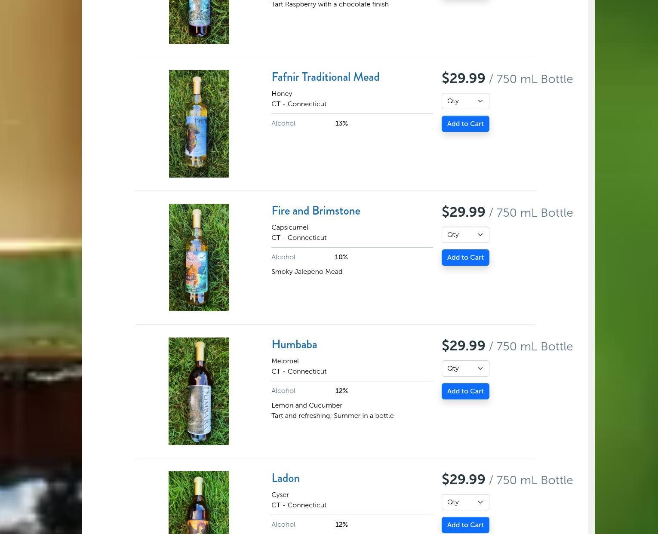
Task: Click the Smoky Jalepeno Mead description text
Action: tap(307, 272)
